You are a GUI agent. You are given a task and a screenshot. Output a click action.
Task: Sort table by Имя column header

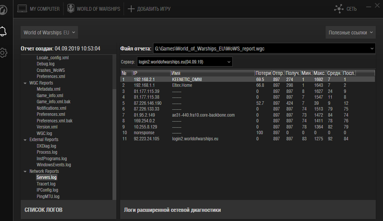212,73
